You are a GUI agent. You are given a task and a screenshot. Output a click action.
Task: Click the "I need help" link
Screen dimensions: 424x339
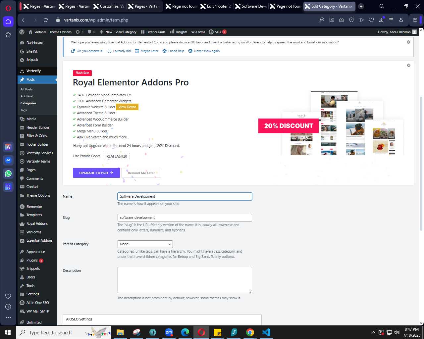[x=173, y=51]
